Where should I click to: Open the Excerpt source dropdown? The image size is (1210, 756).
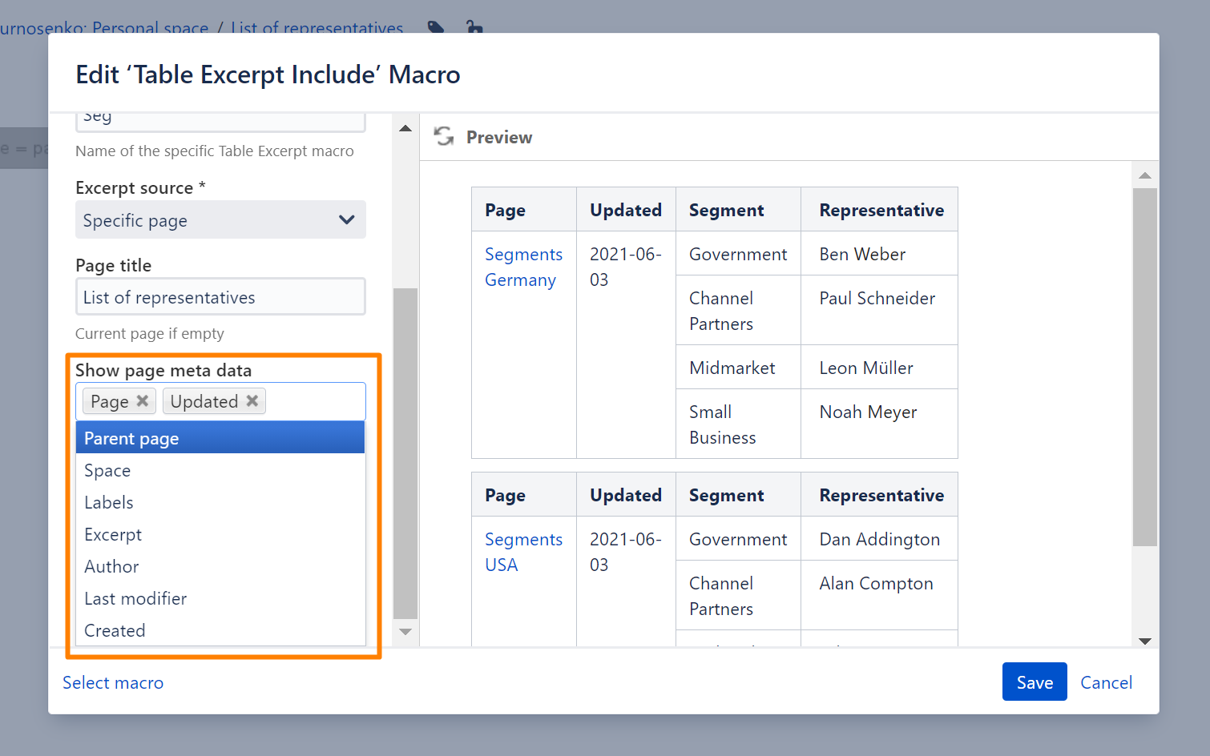220,220
